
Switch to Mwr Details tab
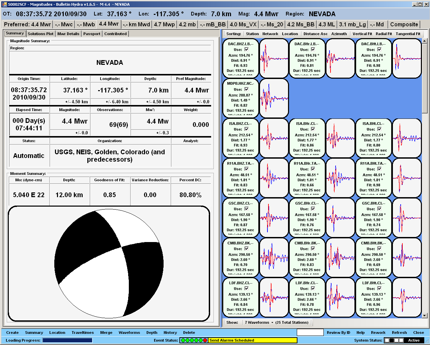(x=68, y=34)
